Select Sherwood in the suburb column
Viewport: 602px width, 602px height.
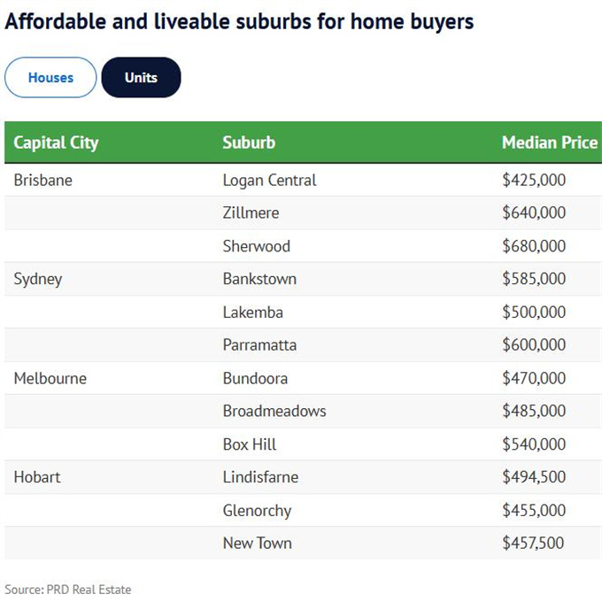point(257,246)
